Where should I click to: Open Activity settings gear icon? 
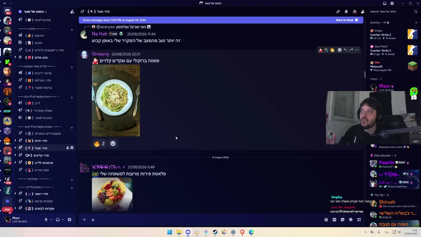pos(388,23)
